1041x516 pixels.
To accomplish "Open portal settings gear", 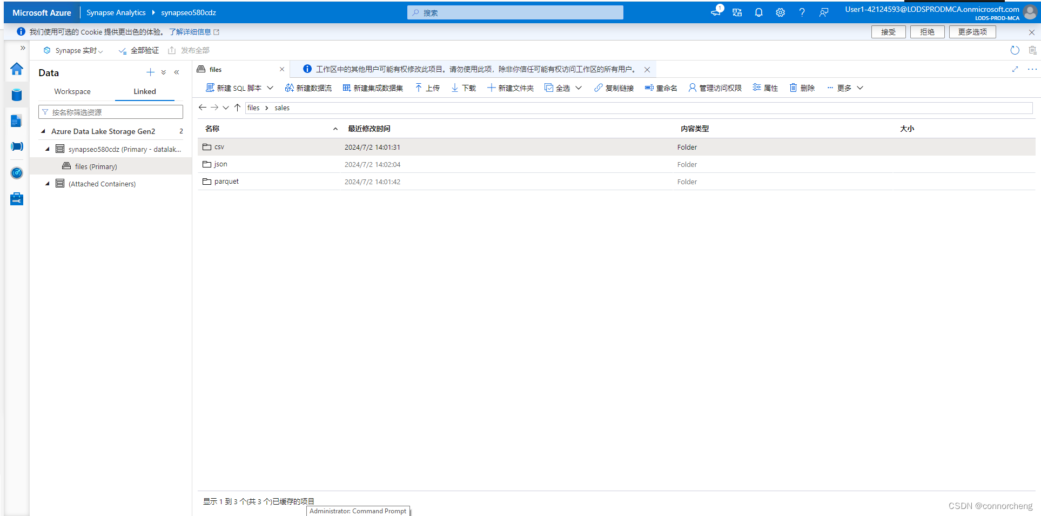I will pos(780,12).
